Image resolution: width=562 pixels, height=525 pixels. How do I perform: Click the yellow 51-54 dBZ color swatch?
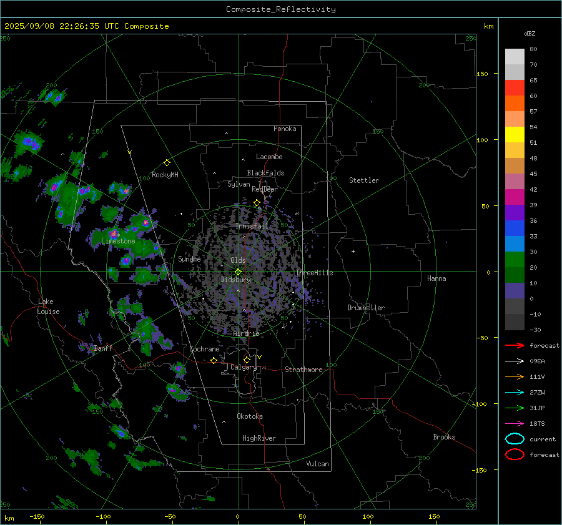click(515, 134)
